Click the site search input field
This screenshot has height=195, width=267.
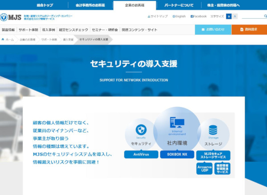(x=253, y=16)
